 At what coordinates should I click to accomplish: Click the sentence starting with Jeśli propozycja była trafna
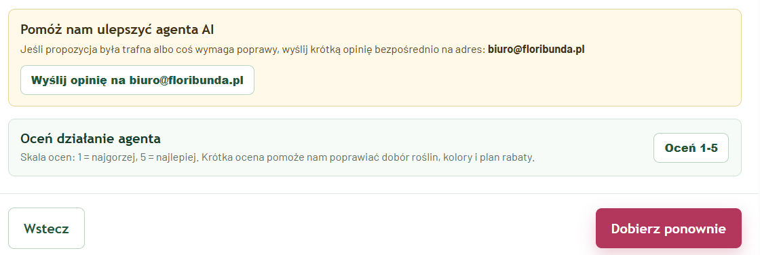pos(303,50)
